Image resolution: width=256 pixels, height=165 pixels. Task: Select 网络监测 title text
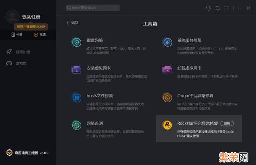(x=95, y=123)
